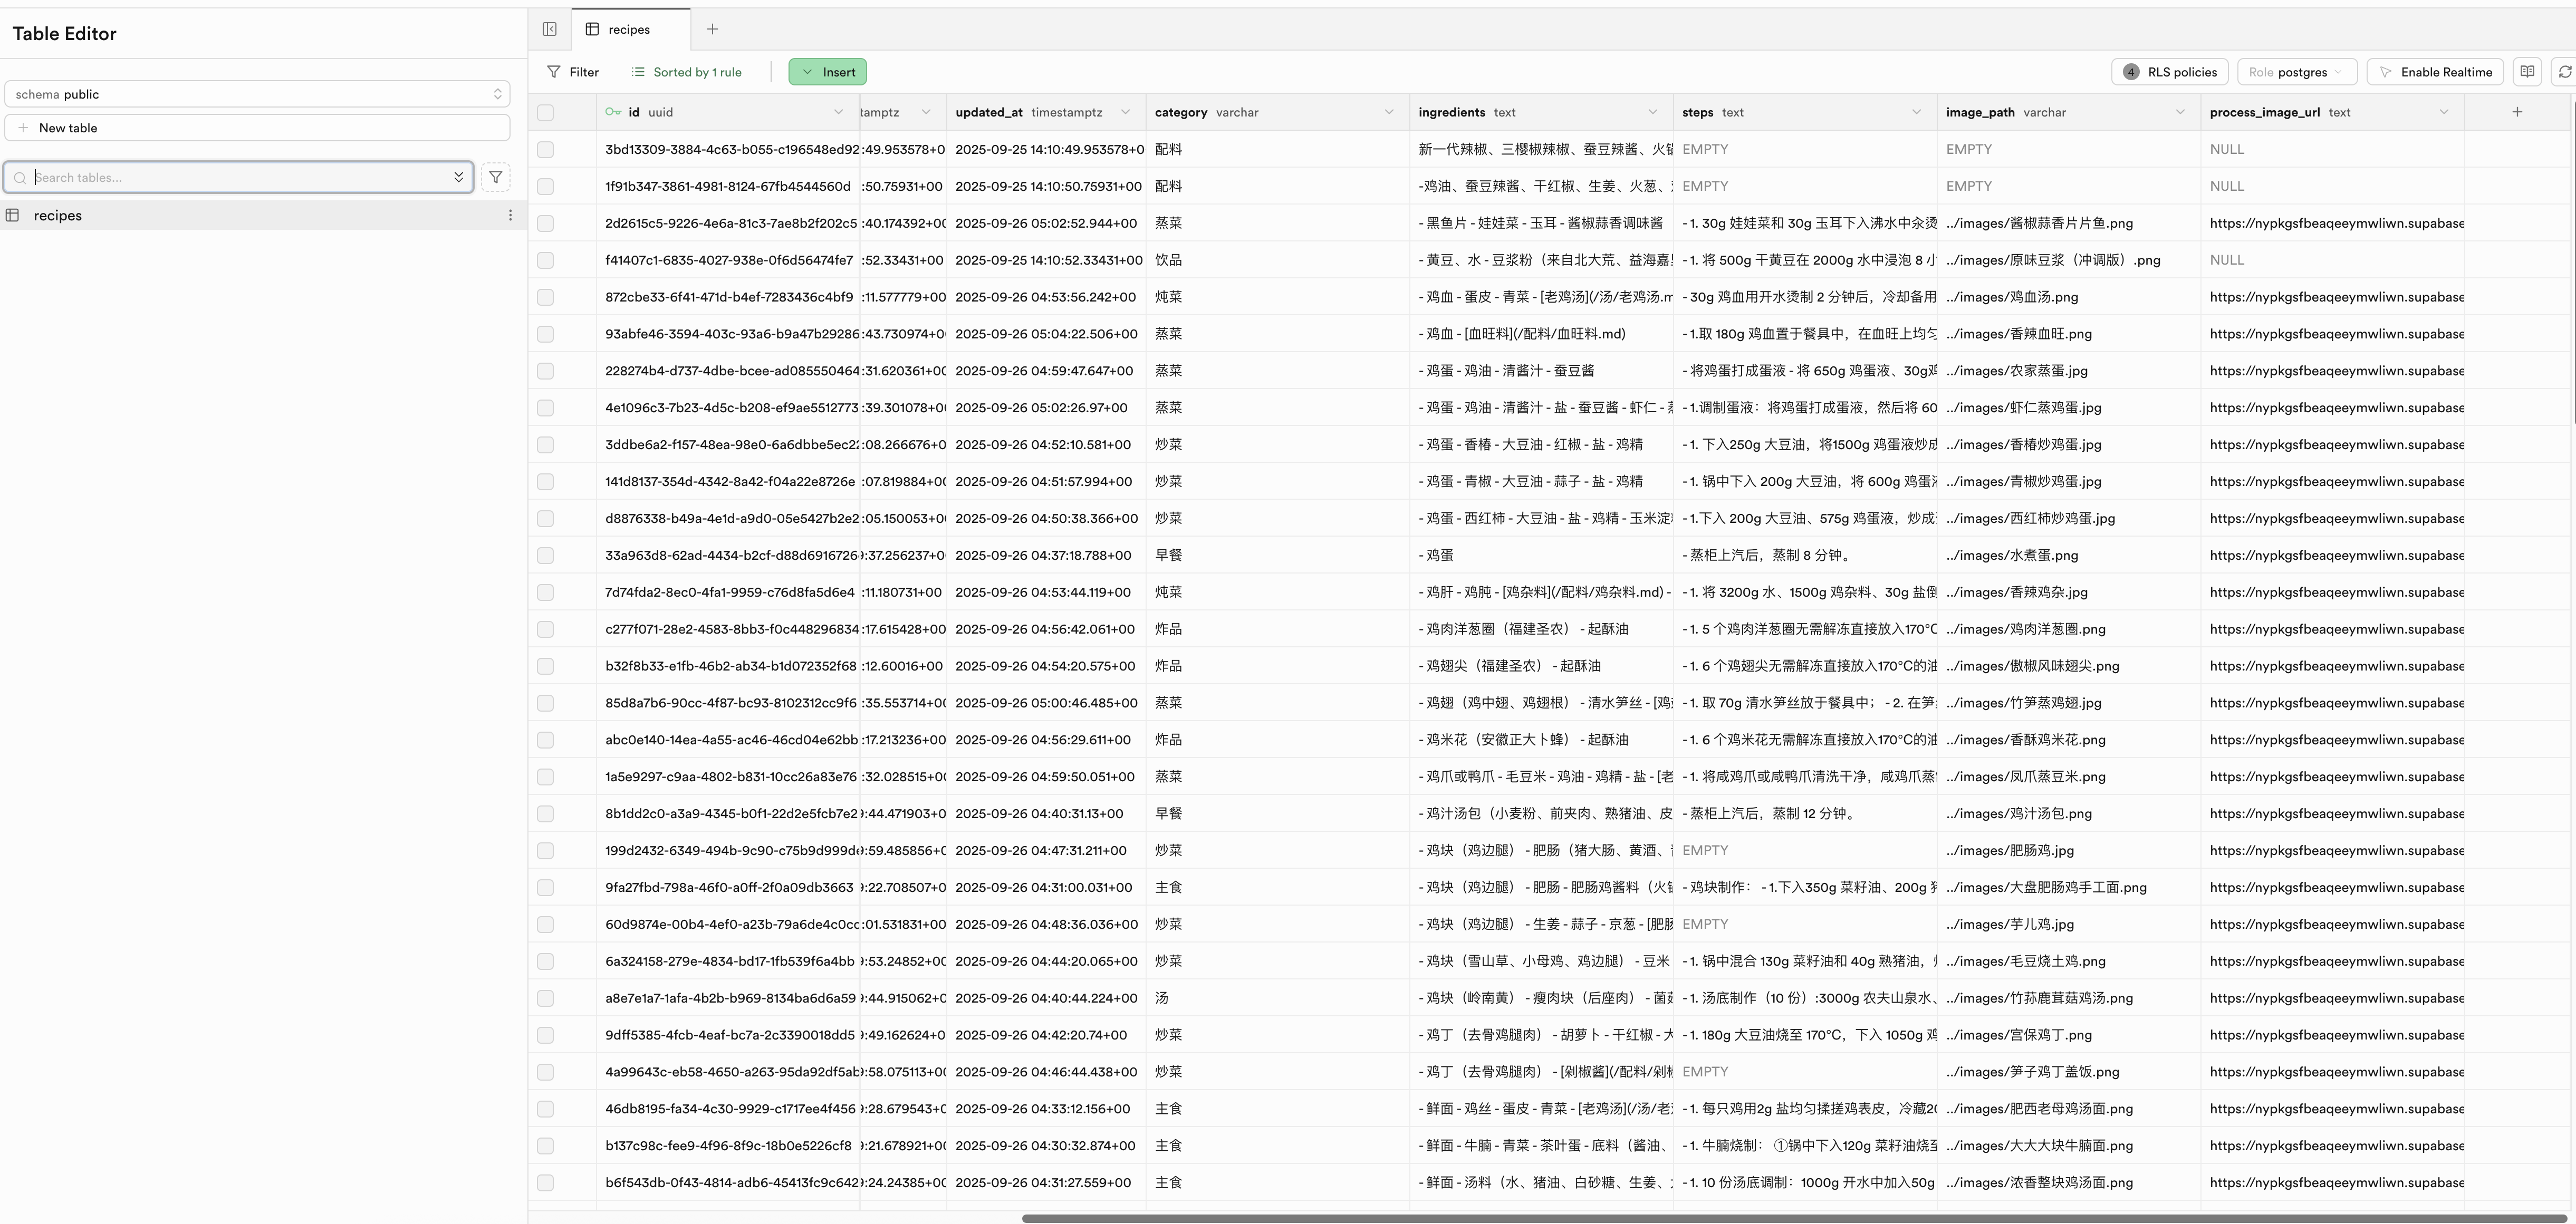The width and height of the screenshot is (2576, 1224).
Task: Switch to the recipes tab
Action: [629, 29]
